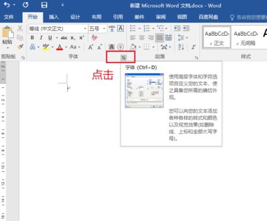This screenshot has height=221, width=267.
Task: Open underline style dropdown arrow
Action: coord(57,37)
